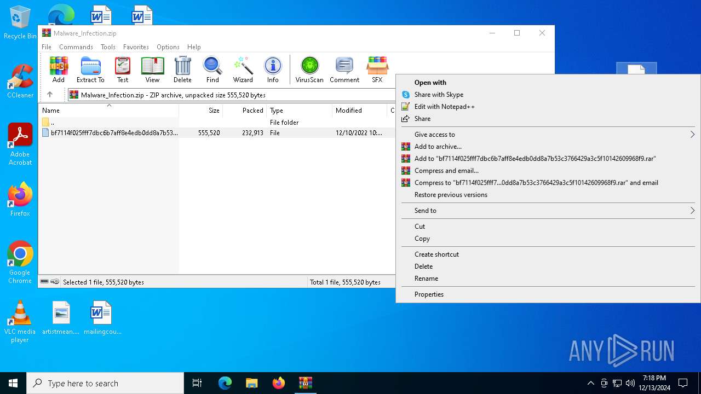701x394 pixels.
Task: Open the Windows Start menu
Action: pos(13,383)
